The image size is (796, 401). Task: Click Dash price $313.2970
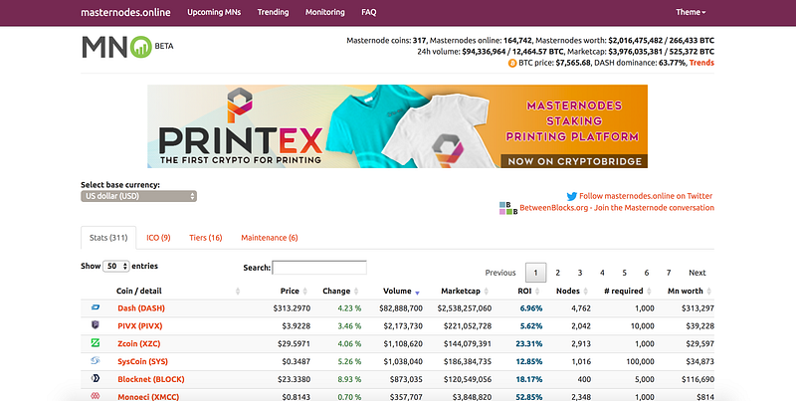[292, 308]
